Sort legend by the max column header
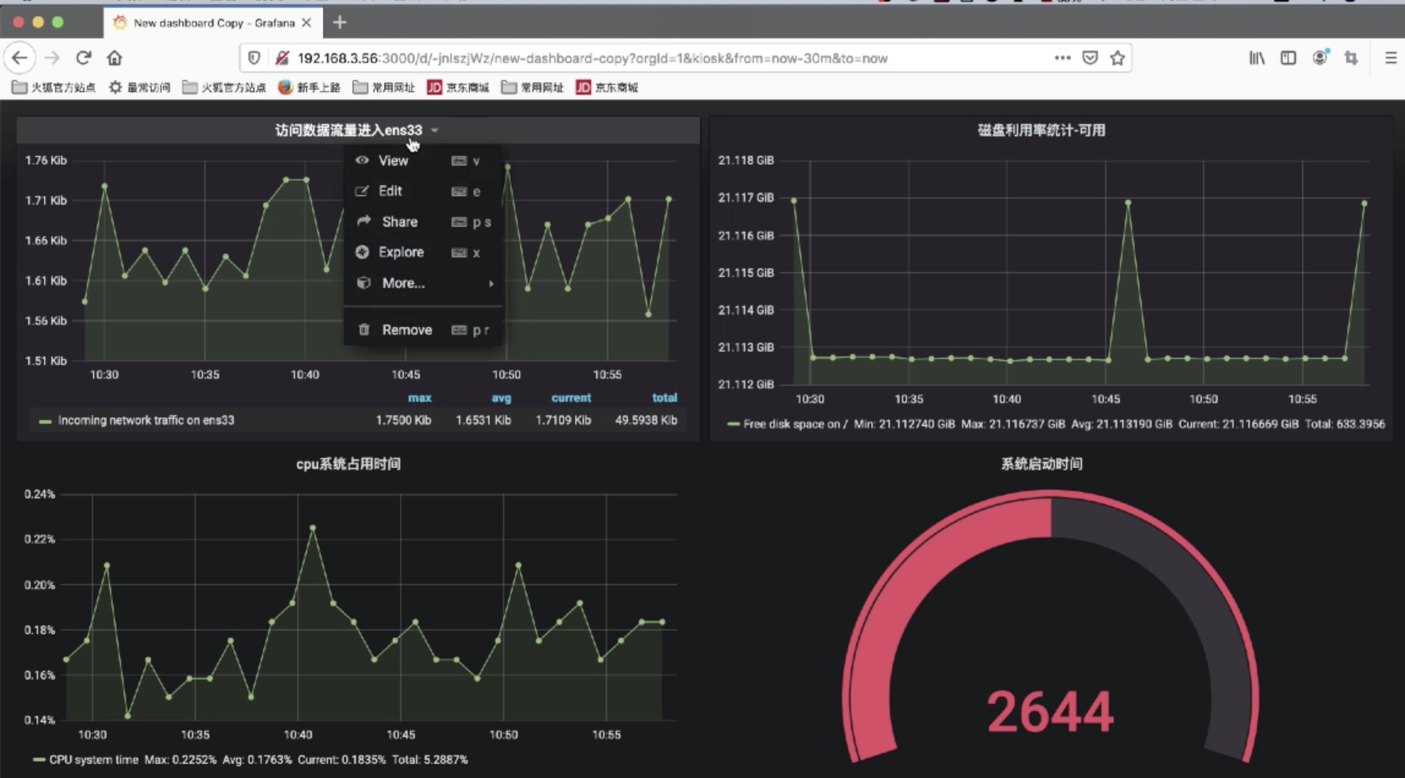The width and height of the screenshot is (1405, 778). (420, 398)
